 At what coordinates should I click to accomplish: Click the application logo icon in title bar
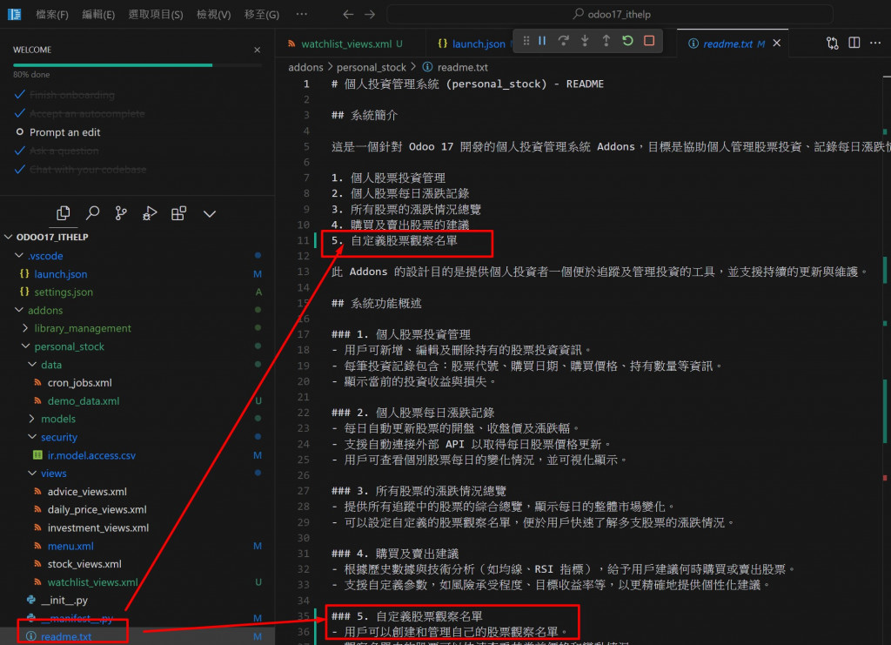pos(14,14)
